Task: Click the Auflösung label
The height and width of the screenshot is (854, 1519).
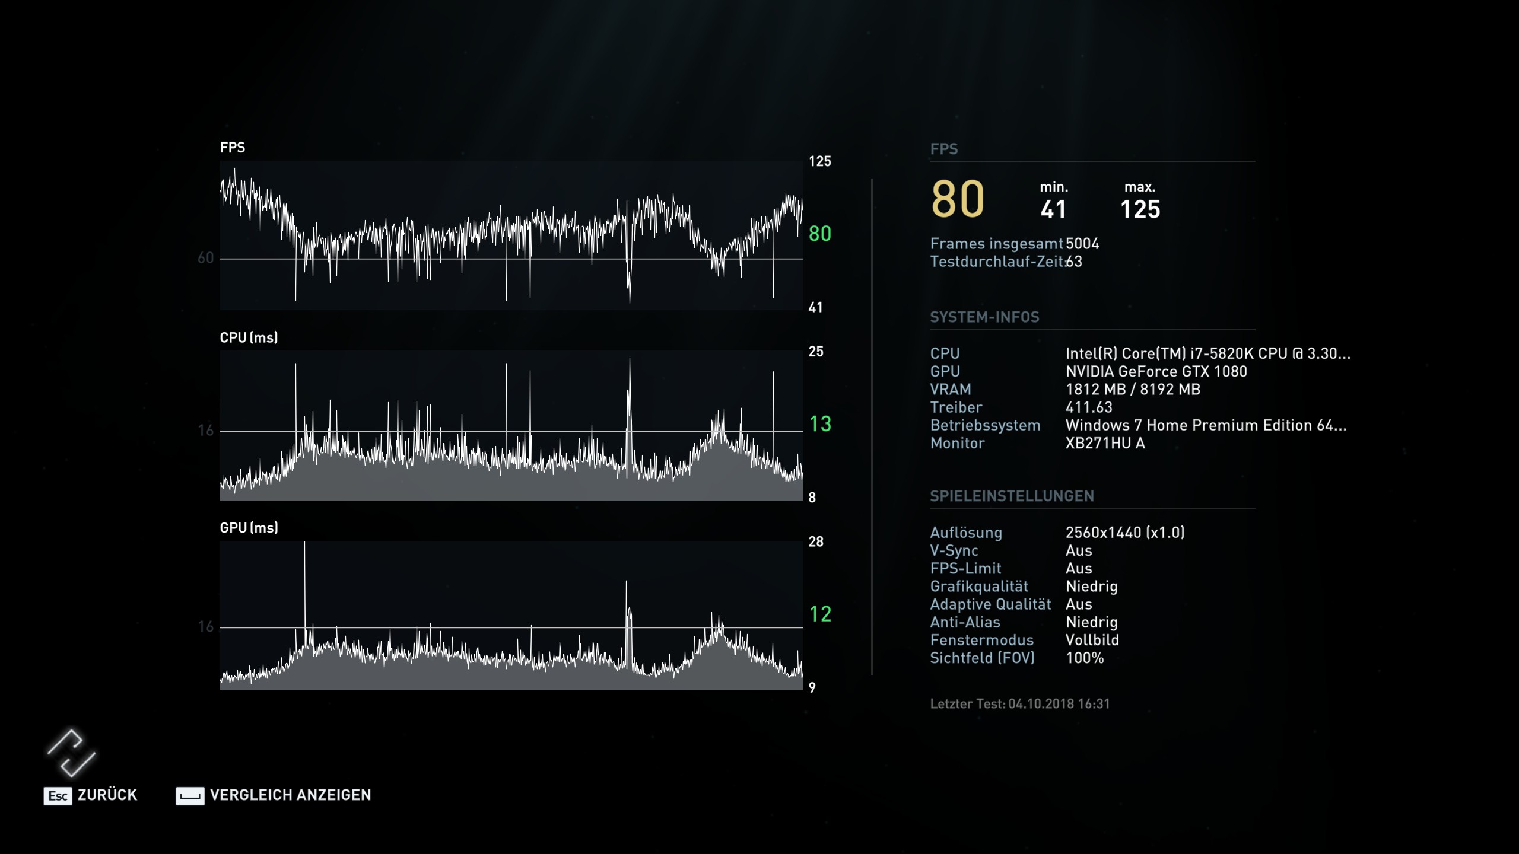Action: (966, 533)
